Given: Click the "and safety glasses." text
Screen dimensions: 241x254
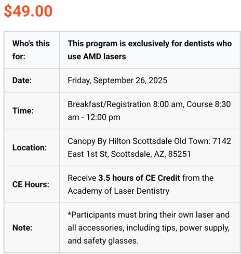Looking at the screenshot, I should (103, 240).
